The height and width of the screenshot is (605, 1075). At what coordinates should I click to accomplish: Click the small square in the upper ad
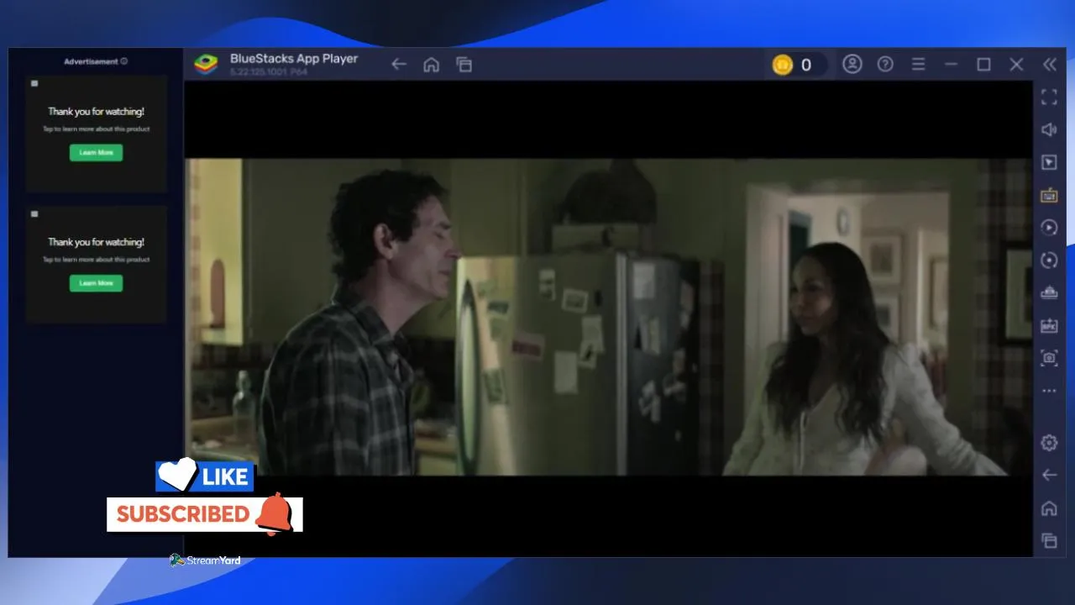(34, 83)
